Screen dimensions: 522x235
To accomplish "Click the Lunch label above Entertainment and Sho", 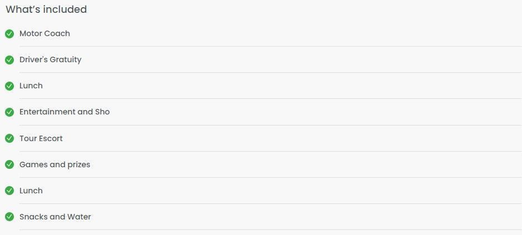I will (31, 86).
